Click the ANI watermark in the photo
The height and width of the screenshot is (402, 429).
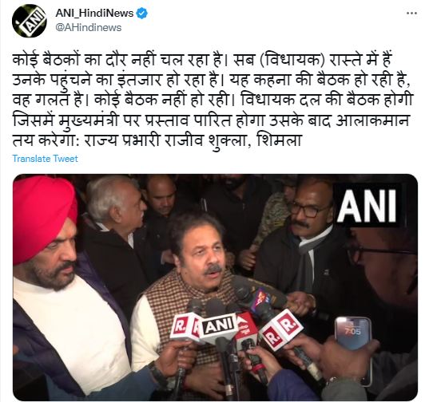point(367,206)
